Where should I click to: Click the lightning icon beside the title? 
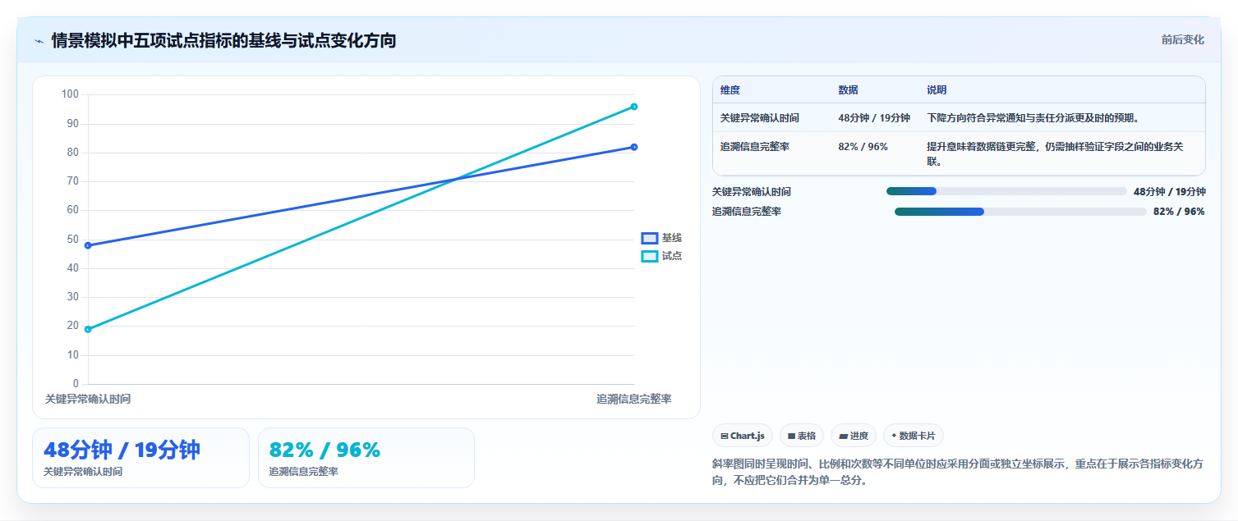pos(39,41)
